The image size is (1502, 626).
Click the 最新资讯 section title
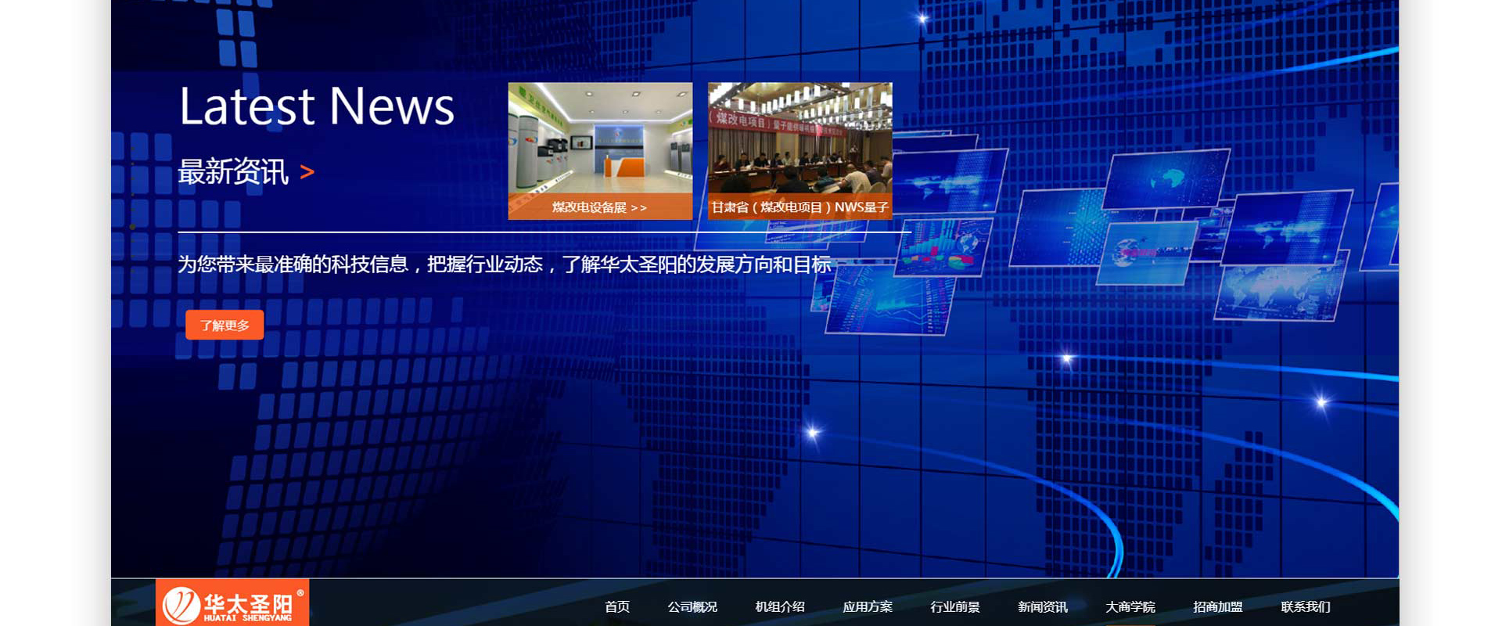[x=233, y=172]
